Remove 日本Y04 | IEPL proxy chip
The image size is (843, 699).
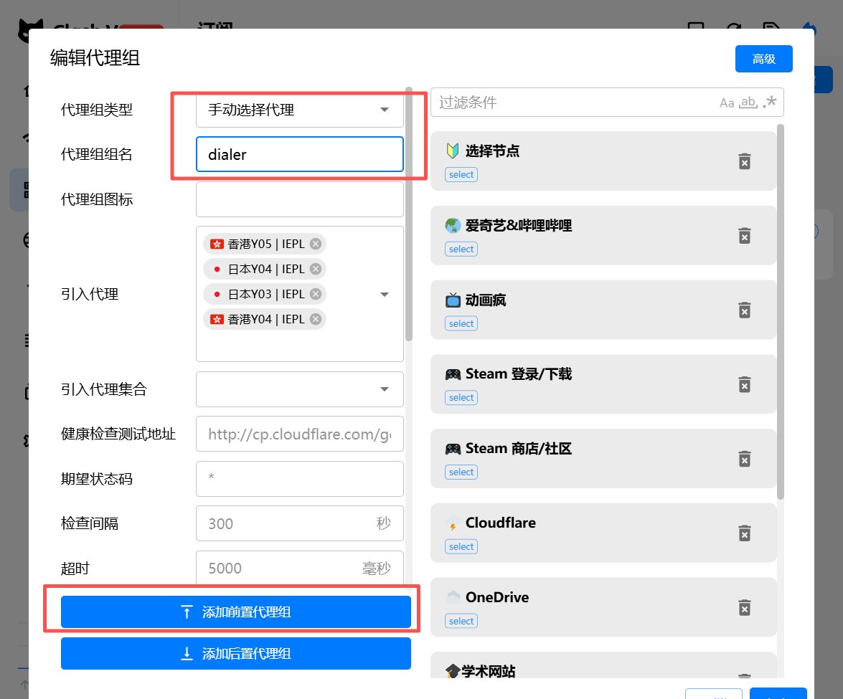(x=316, y=269)
